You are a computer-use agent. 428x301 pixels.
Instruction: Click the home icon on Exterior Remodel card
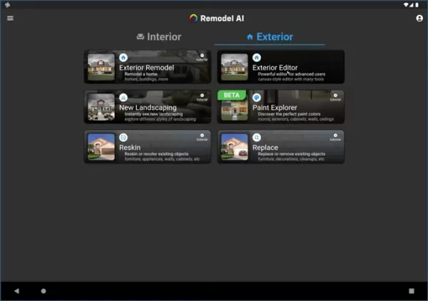click(x=123, y=58)
